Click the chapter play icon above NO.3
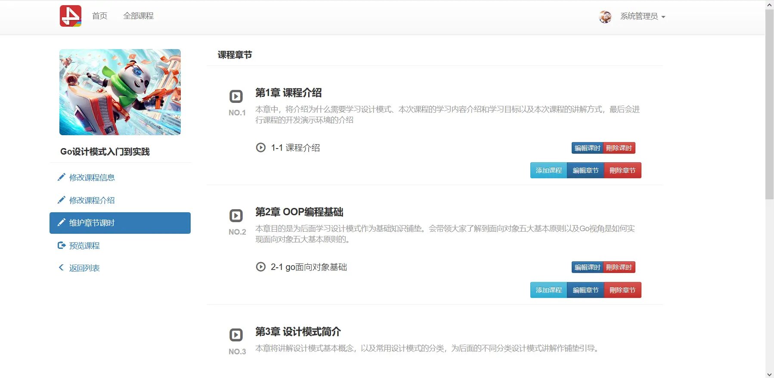The height and width of the screenshot is (378, 774). tap(236, 335)
